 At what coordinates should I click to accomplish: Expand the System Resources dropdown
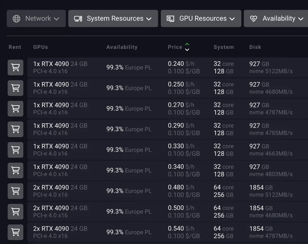113,18
